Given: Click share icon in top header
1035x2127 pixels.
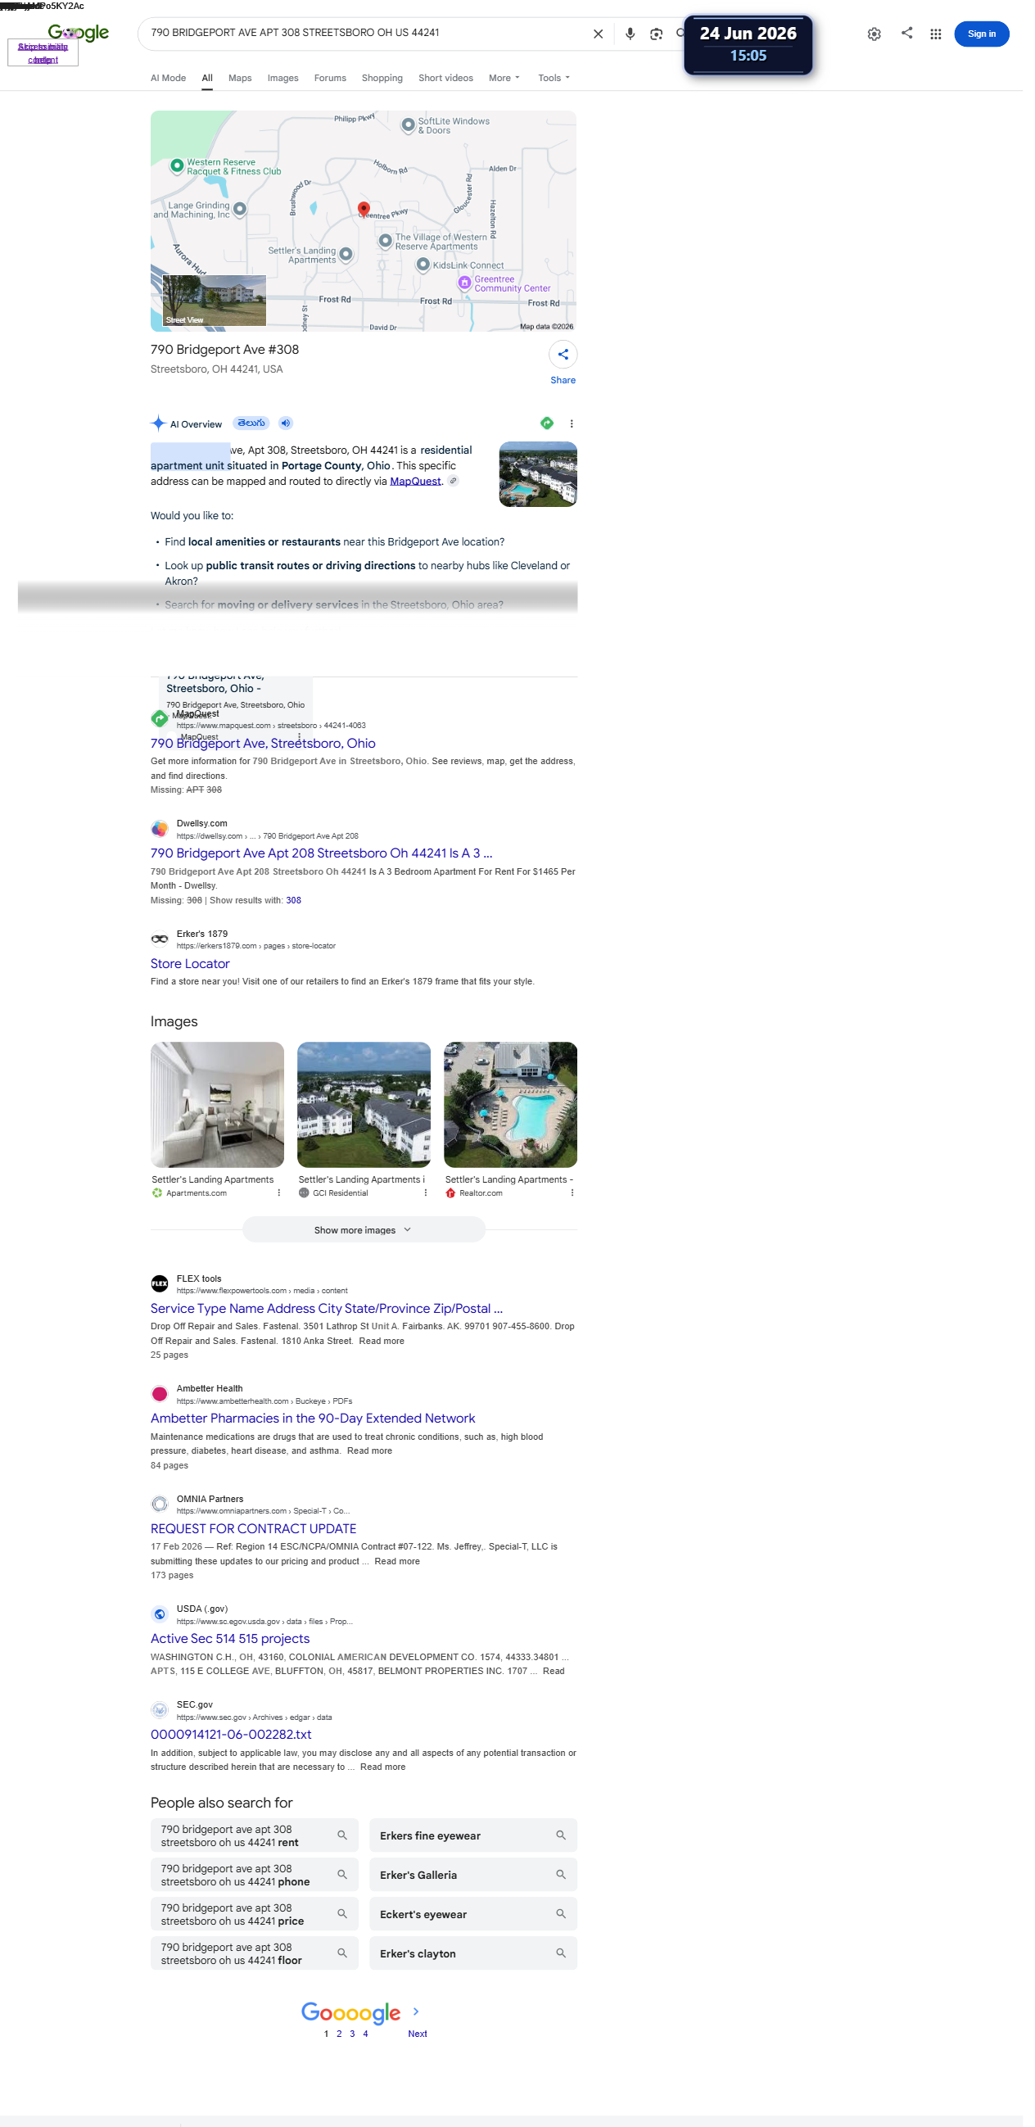Looking at the screenshot, I should click(x=917, y=33).
